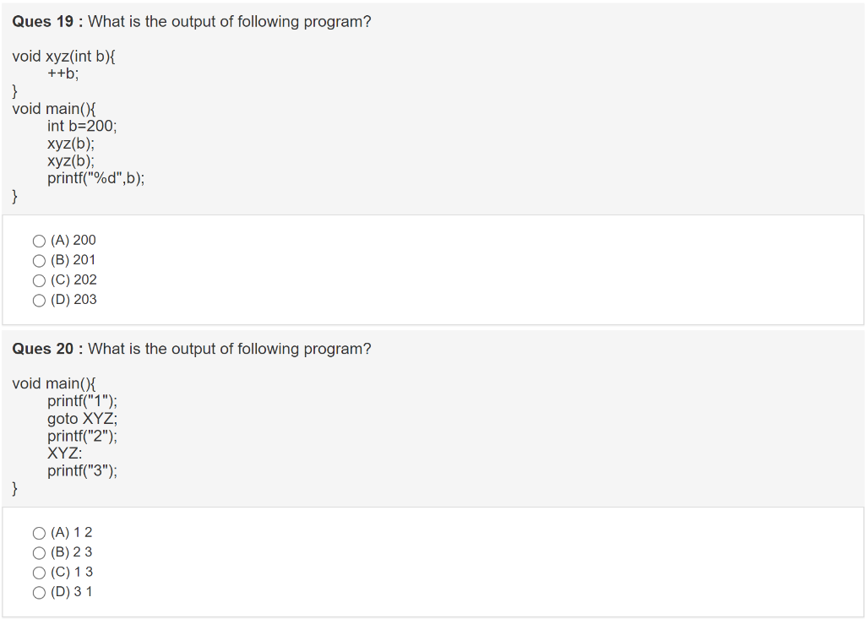Click the printf("1") statement in Ques 20
This screenshot has height=619, width=865.
[x=82, y=400]
